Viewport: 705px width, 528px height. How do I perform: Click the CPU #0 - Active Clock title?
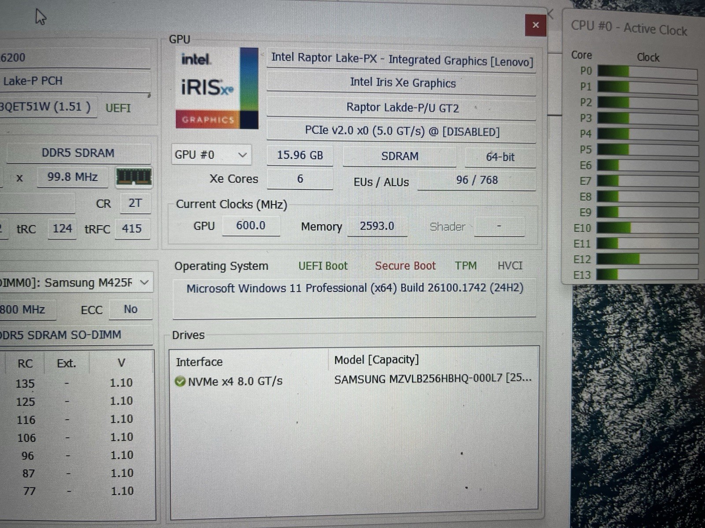coord(629,29)
